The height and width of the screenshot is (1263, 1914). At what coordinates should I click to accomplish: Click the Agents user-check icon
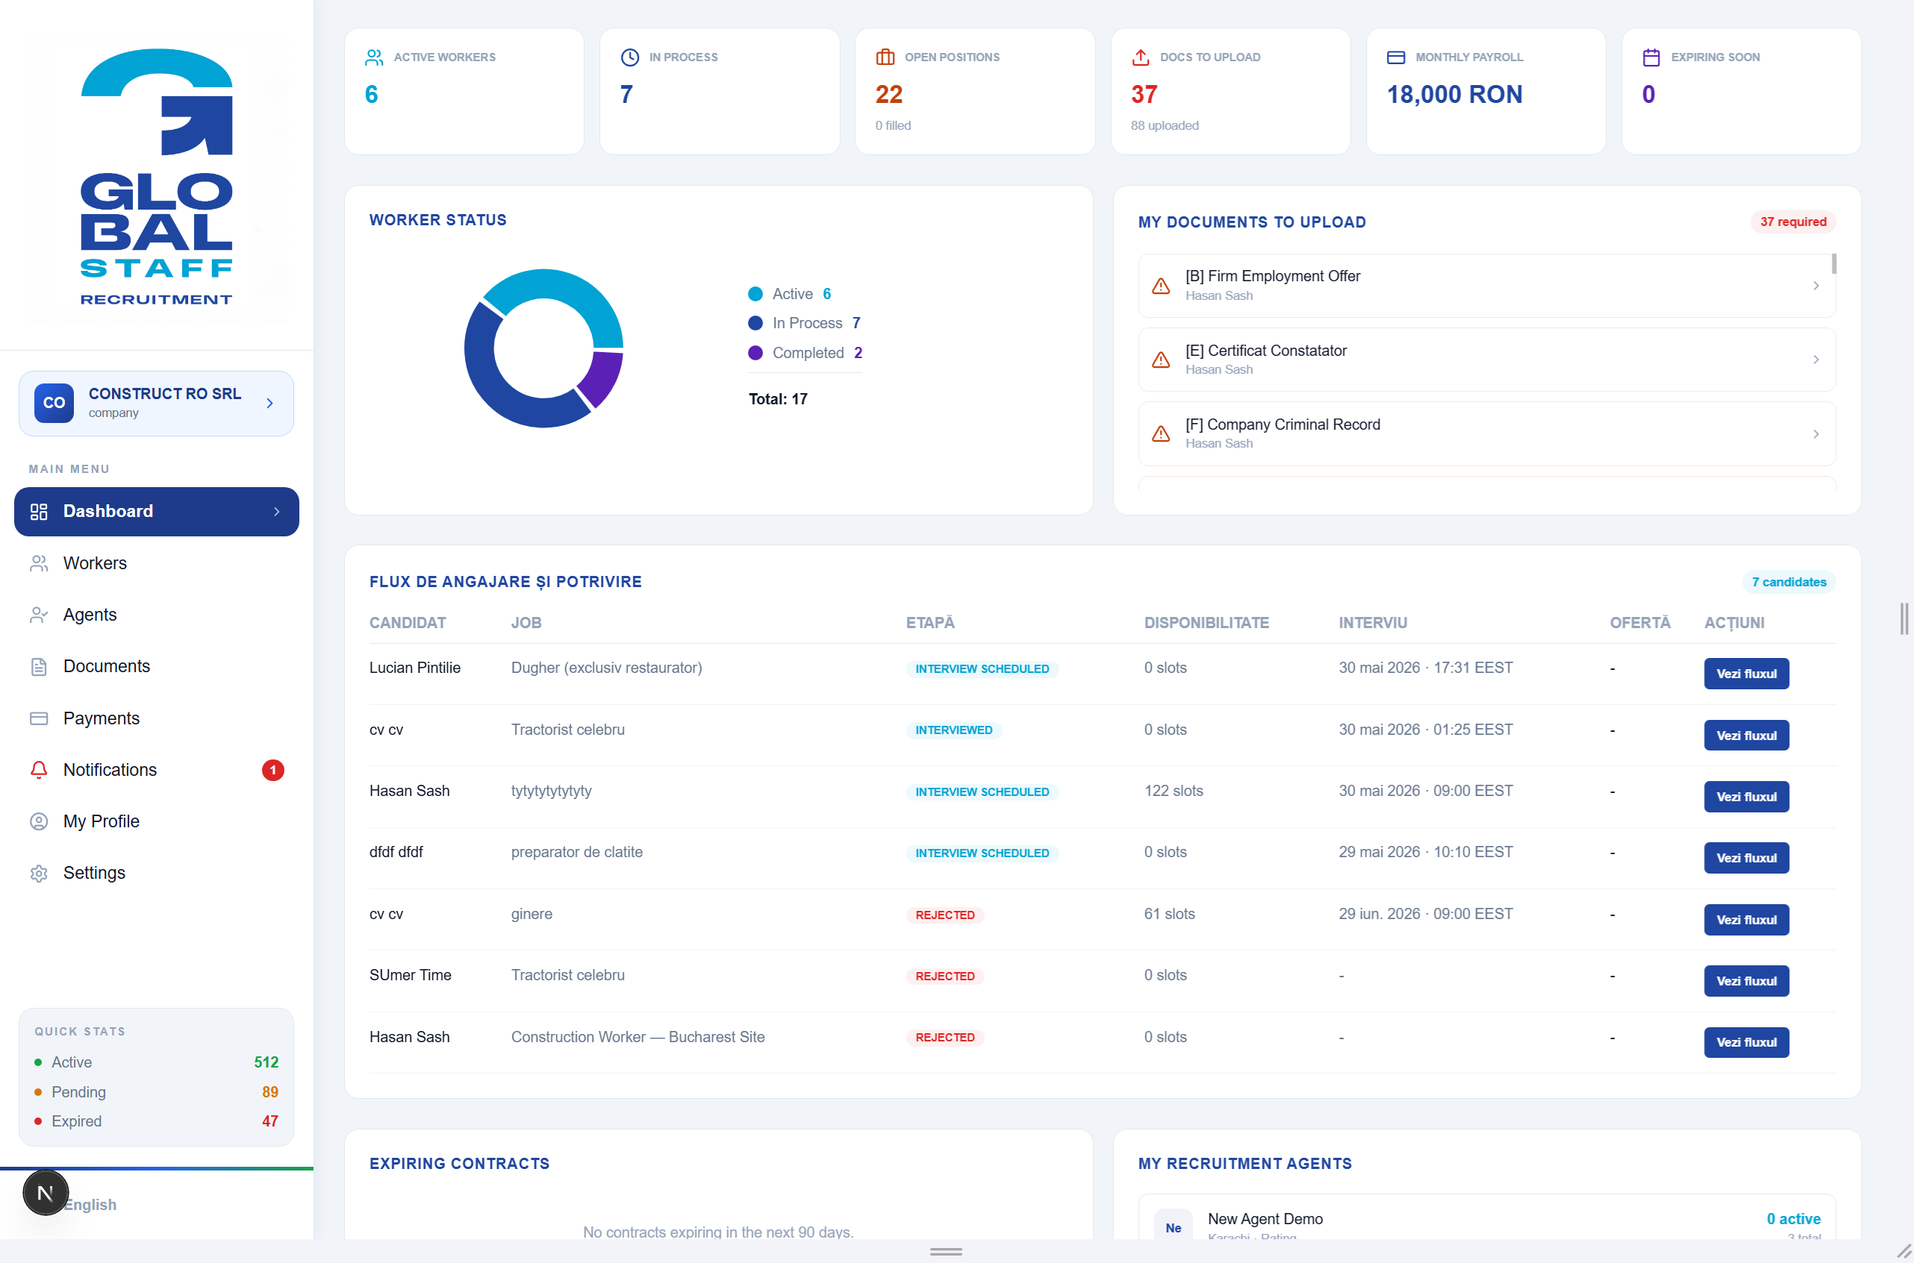39,615
